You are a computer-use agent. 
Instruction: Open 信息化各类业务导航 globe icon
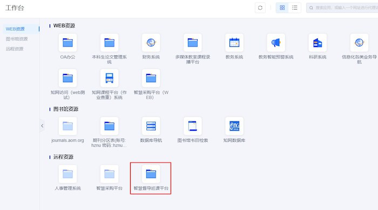coord(359,43)
